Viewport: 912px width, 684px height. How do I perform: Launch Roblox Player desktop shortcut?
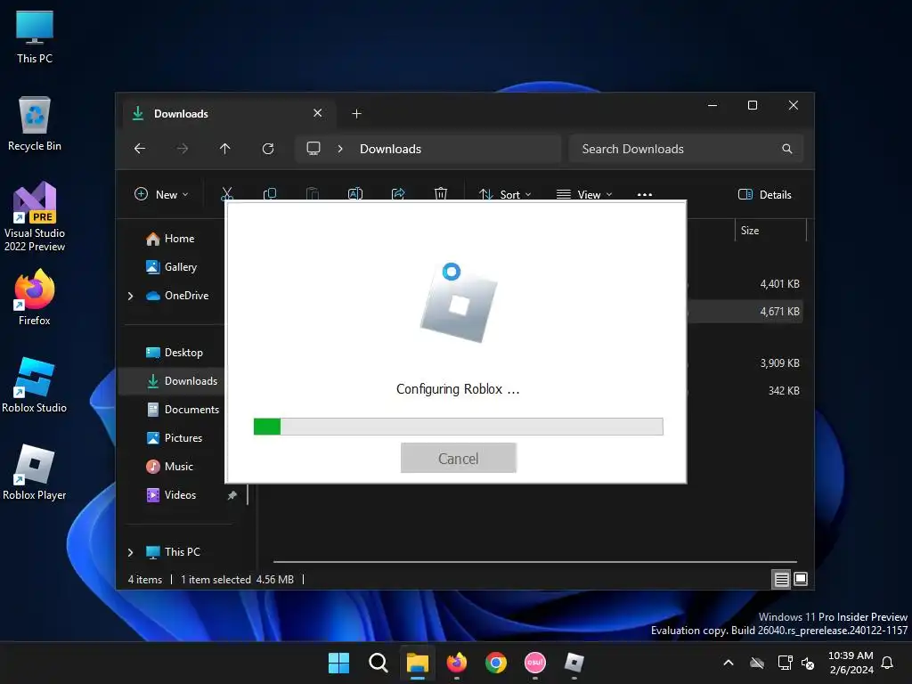[35, 472]
